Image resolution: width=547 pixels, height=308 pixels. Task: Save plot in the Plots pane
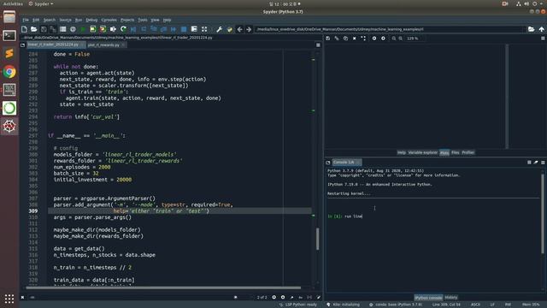tap(328, 38)
